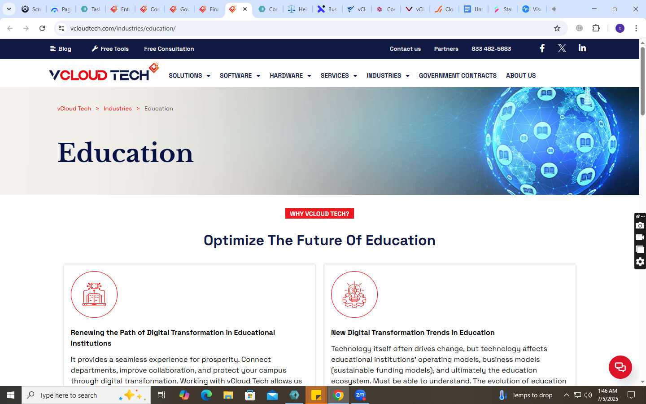This screenshot has width=646, height=404.
Task: Click the red live chat bubble icon
Action: [x=620, y=367]
